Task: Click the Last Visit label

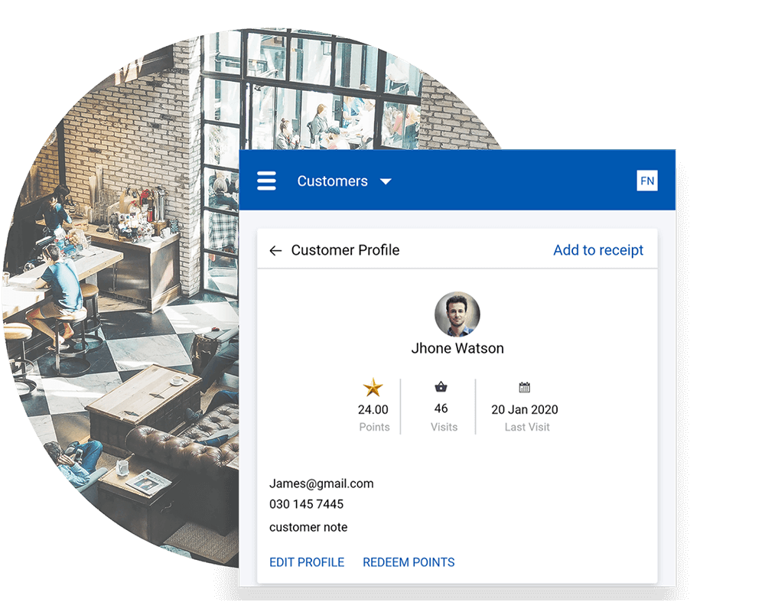Action: click(527, 427)
